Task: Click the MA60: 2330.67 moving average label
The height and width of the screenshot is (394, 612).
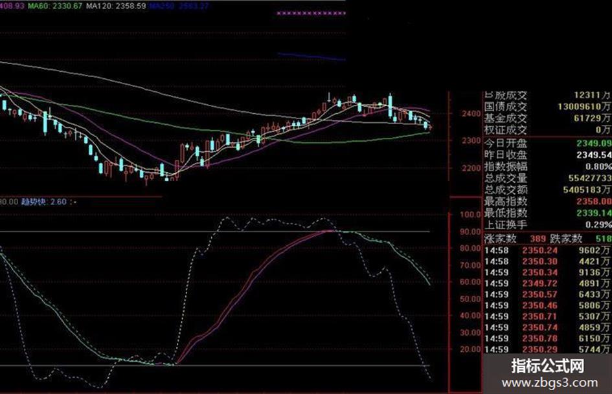Action: tap(55, 6)
